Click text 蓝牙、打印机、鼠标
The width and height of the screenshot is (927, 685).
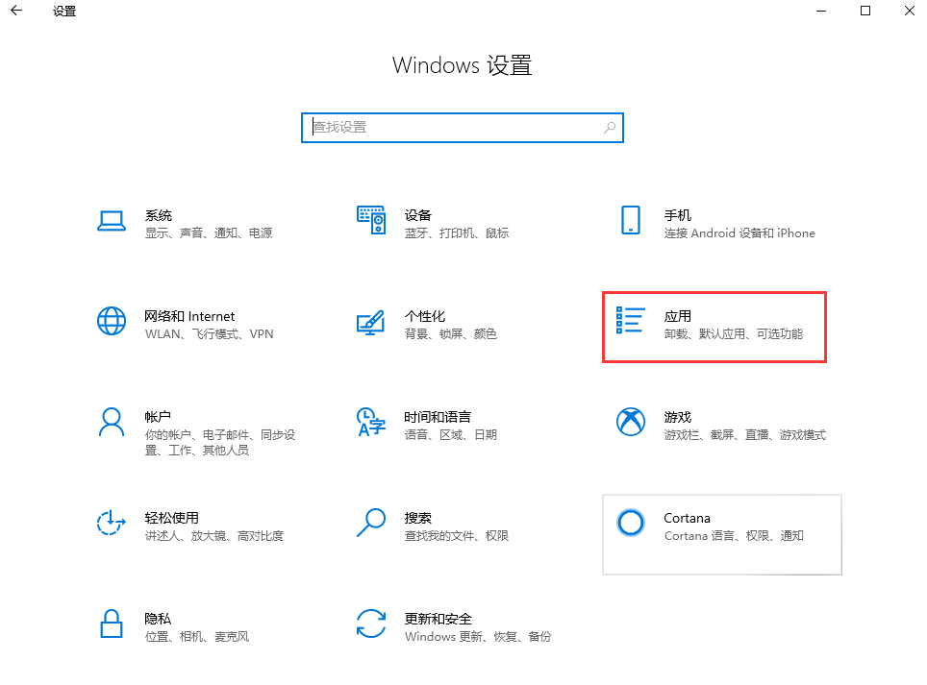tap(457, 233)
